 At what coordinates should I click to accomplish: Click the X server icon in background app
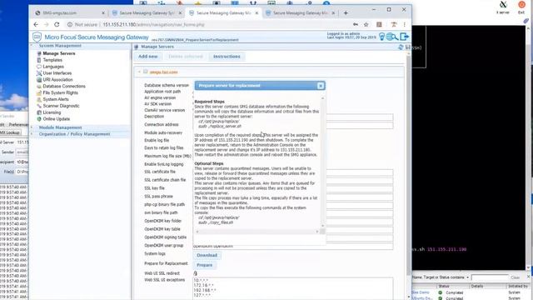(x=503, y=7)
